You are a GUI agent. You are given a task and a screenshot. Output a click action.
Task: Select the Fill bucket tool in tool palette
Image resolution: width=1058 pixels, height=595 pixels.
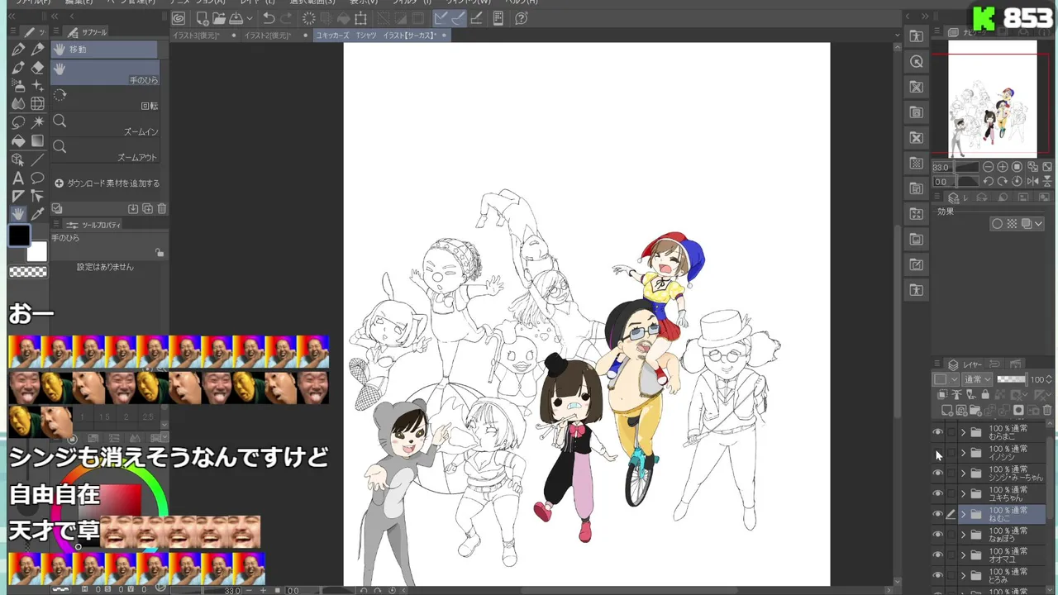[18, 140]
